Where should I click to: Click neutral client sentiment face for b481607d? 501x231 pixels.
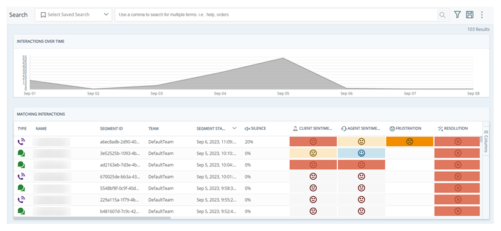click(313, 211)
